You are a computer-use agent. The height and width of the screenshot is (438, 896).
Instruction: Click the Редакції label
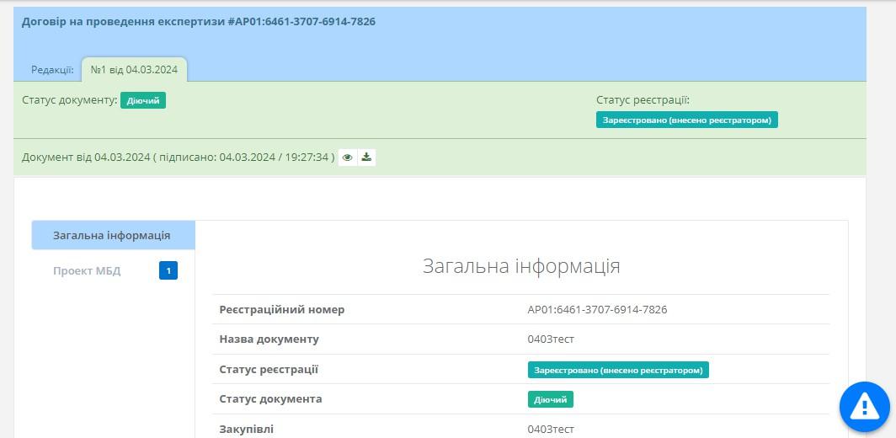tap(52, 70)
